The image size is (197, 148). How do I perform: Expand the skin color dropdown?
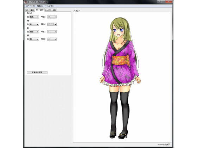pos(34,32)
